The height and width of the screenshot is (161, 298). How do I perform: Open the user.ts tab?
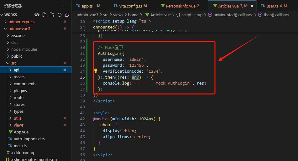(x=274, y=6)
